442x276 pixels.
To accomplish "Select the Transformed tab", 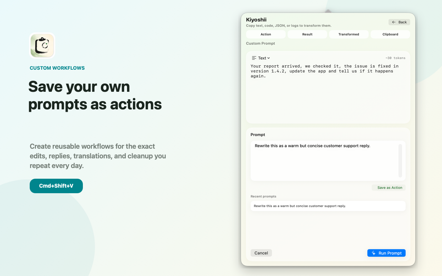I will click(349, 34).
